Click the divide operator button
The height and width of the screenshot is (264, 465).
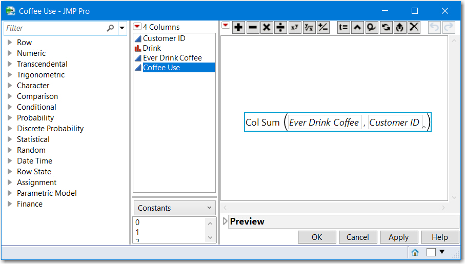tap(280, 28)
